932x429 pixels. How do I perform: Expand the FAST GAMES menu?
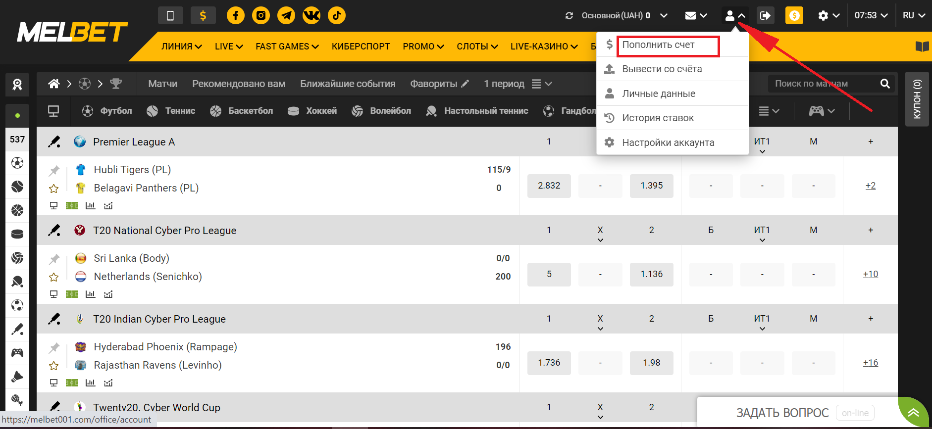coord(287,47)
